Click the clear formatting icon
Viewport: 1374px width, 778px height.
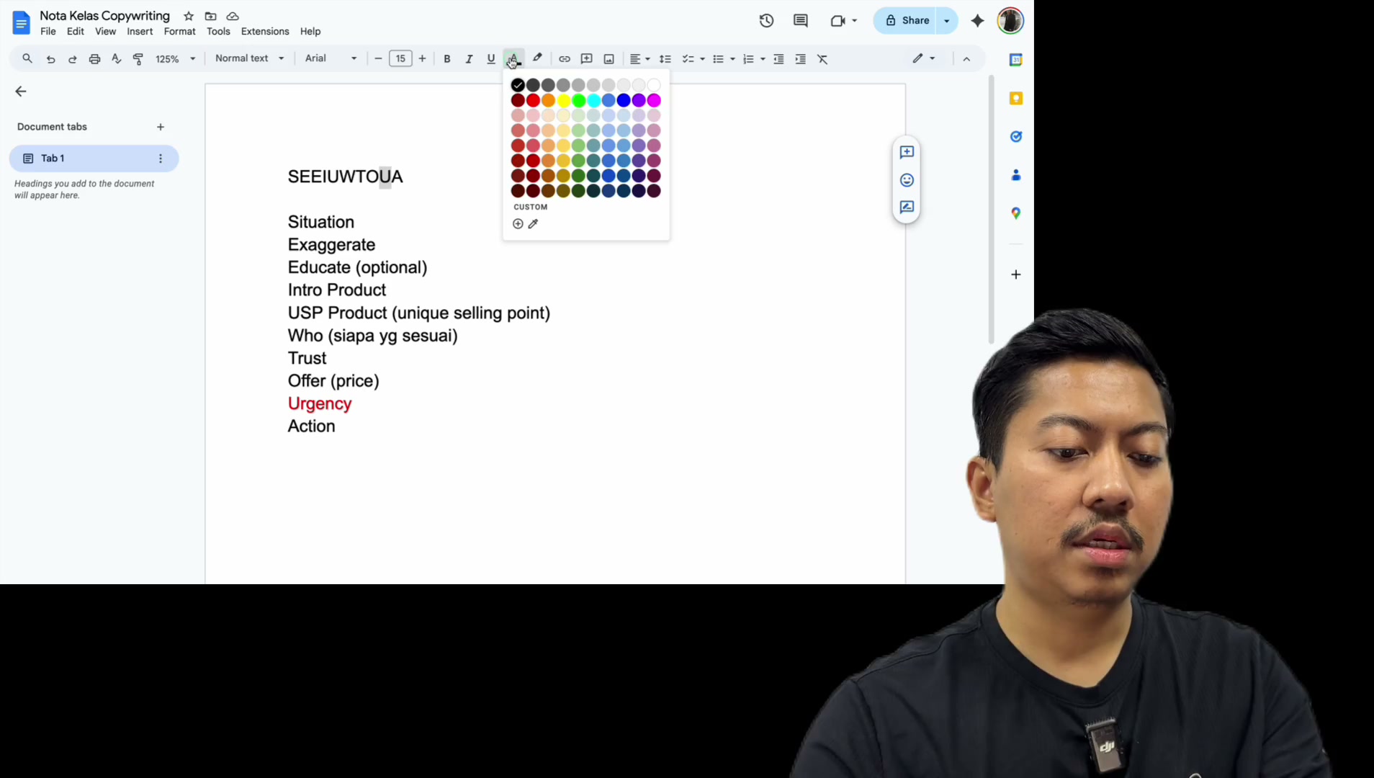(822, 59)
